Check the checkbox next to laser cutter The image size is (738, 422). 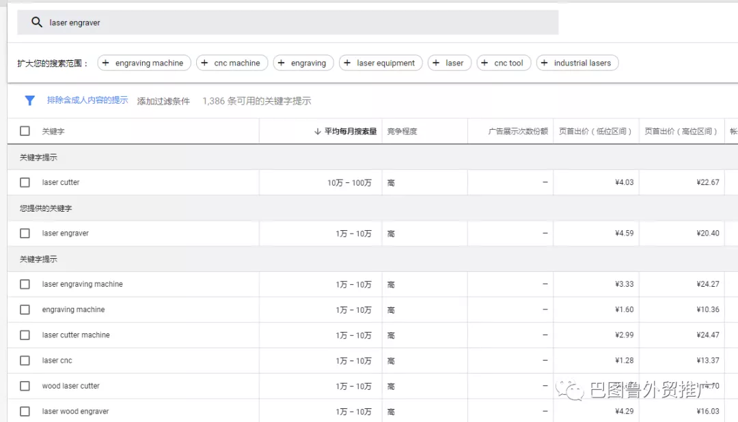click(25, 182)
